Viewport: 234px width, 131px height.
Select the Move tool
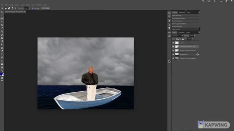pos(2,12)
